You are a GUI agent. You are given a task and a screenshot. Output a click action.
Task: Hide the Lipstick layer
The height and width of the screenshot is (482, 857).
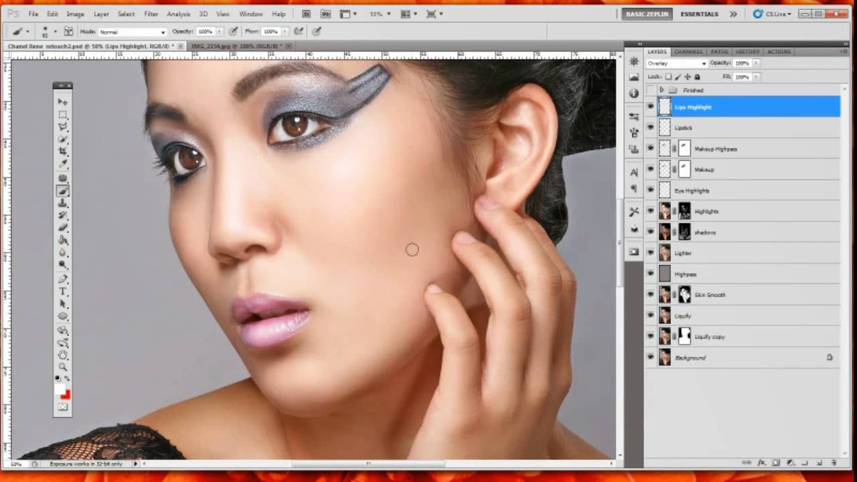pos(650,128)
